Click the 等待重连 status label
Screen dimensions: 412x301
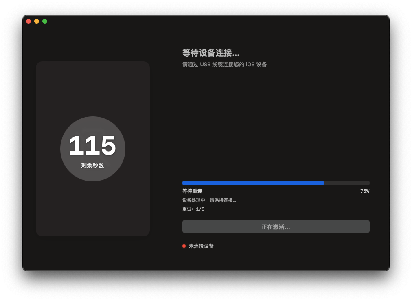point(192,191)
